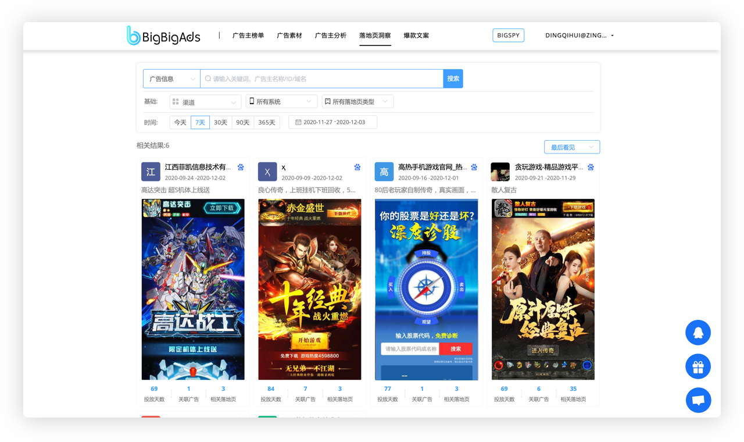Click 7 关联广告 stat
This screenshot has height=442, width=744.
pyautogui.click(x=305, y=394)
